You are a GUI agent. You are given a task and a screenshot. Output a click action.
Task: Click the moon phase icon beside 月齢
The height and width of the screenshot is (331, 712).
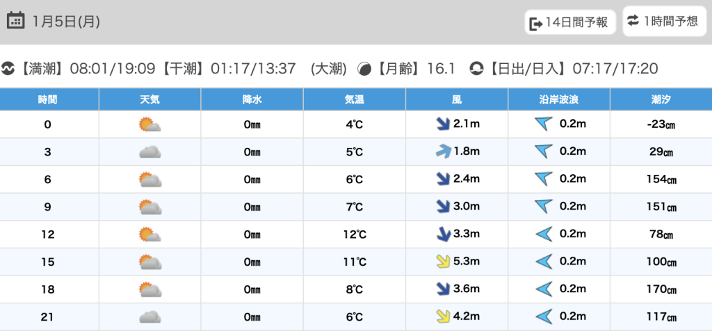coord(364,69)
